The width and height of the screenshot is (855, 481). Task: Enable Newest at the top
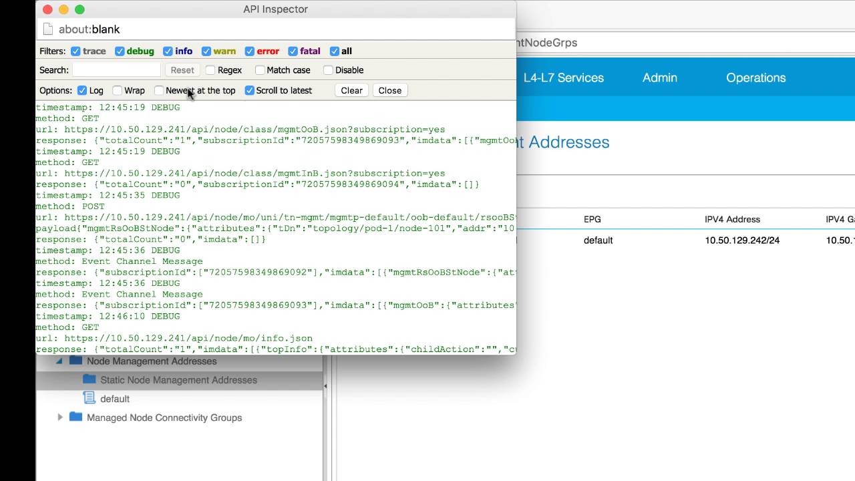click(159, 90)
